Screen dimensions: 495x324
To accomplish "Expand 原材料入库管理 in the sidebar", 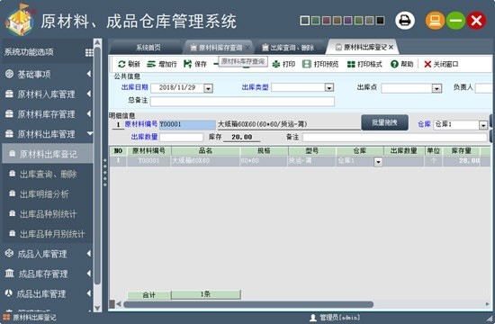I will tap(48, 94).
